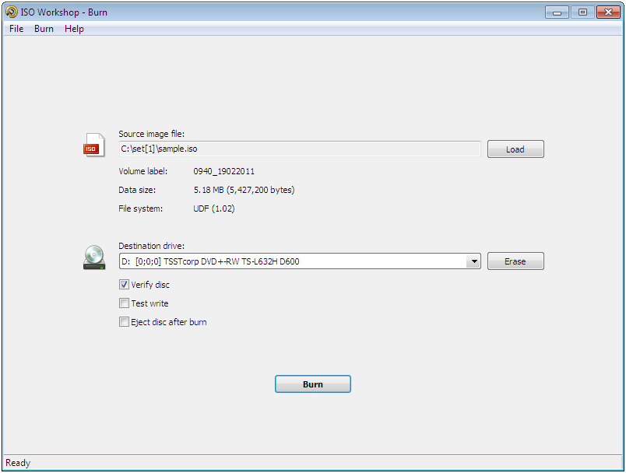Minimize the ISO Workshop window

coord(557,12)
